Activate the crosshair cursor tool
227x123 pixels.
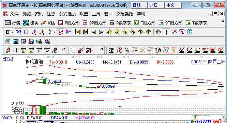pos(166,32)
